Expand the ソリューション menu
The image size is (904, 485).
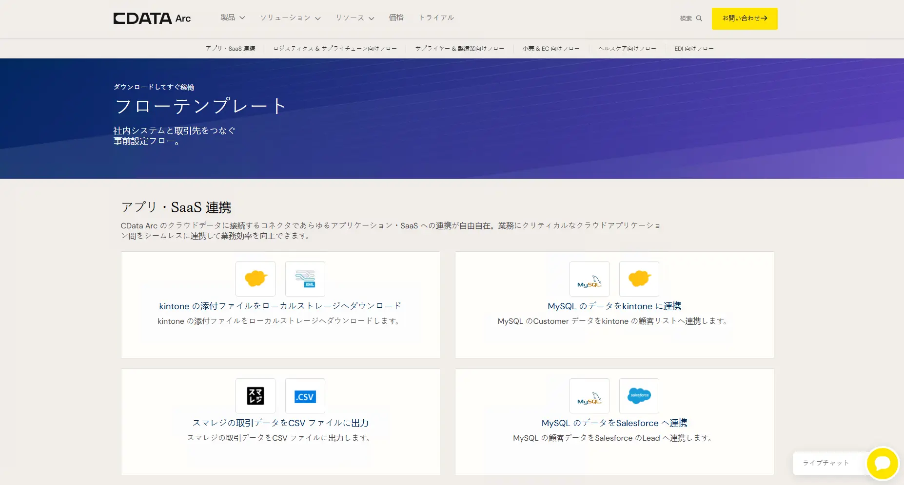pos(290,18)
